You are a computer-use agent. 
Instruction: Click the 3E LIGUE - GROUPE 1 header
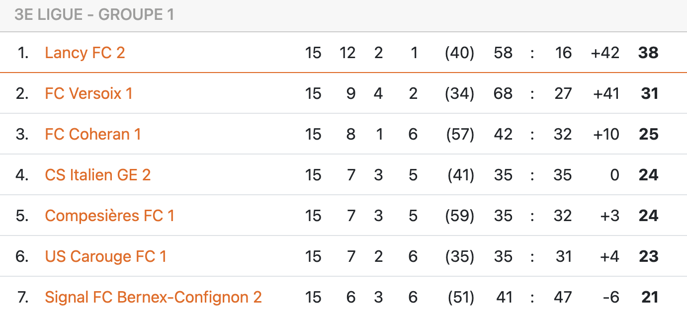[x=94, y=15]
